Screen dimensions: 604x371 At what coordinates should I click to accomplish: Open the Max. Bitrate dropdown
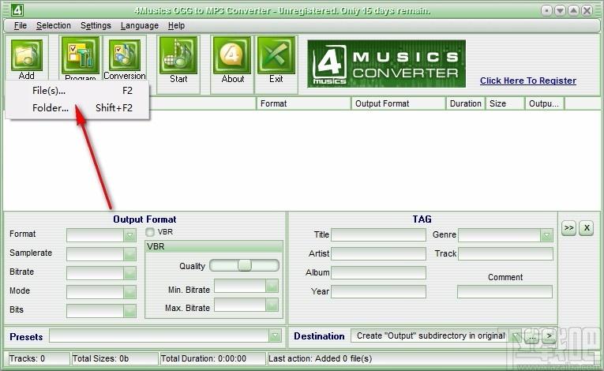click(272, 305)
